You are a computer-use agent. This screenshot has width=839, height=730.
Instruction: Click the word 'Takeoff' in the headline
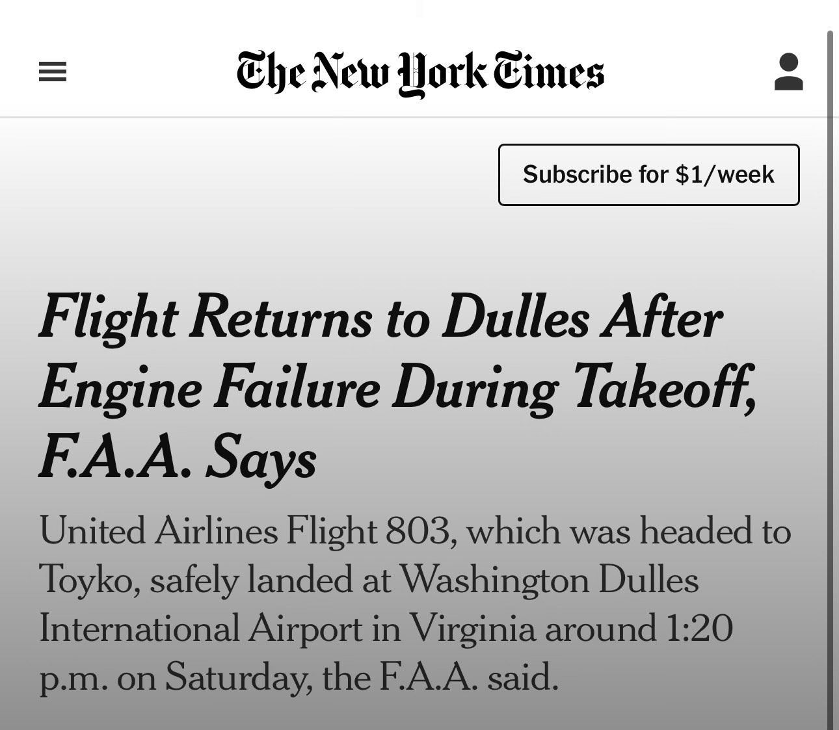pos(662,389)
